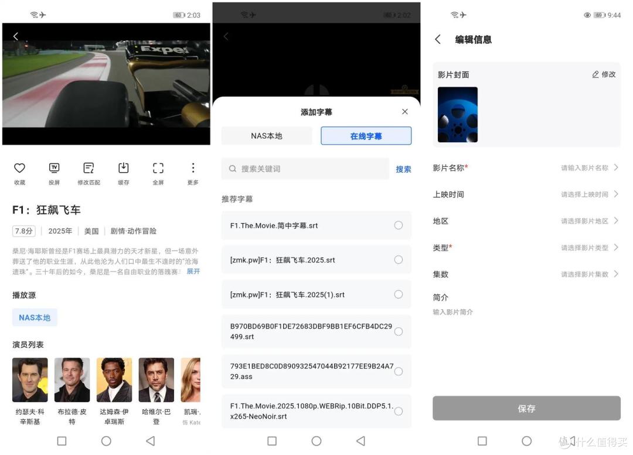
Task: Select B970BD69...499.srt subtitle radio button
Action: pyautogui.click(x=399, y=331)
